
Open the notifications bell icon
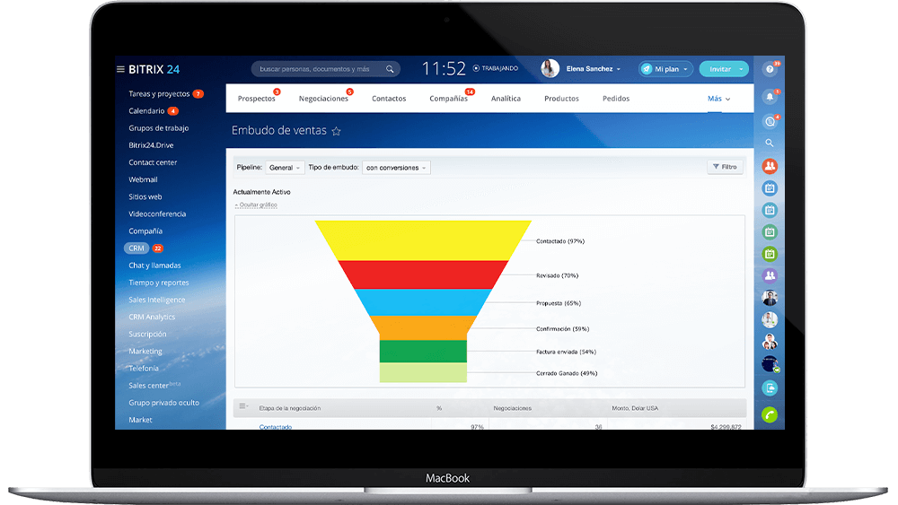[x=769, y=96]
